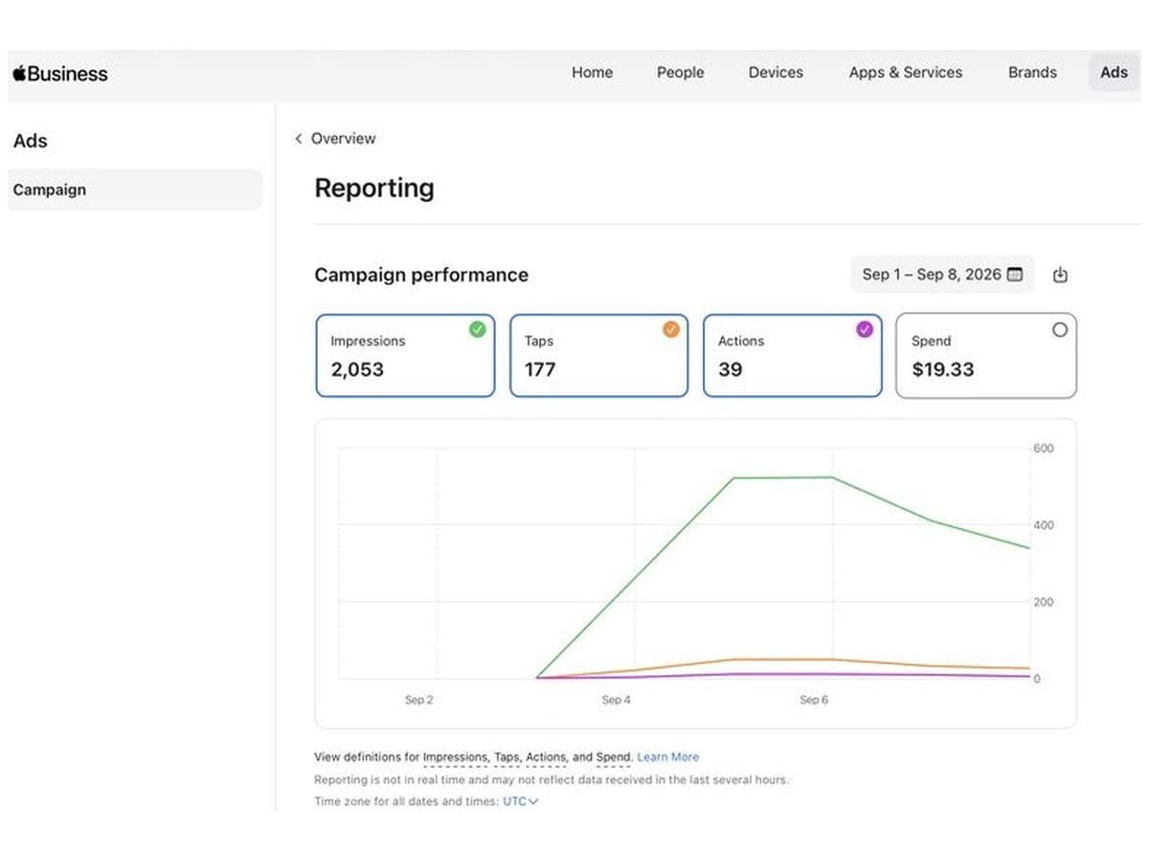Click the 600 y-axis label
Viewport: 1149px width, 861px height.
pyautogui.click(x=1043, y=449)
